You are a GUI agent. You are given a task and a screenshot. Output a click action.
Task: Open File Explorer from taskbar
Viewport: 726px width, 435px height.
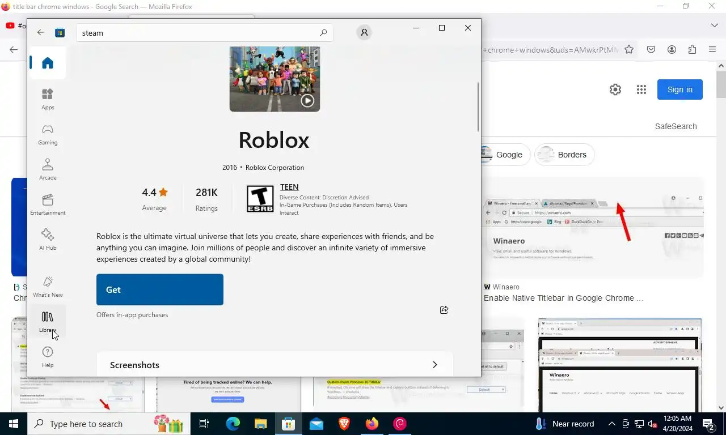click(x=260, y=424)
